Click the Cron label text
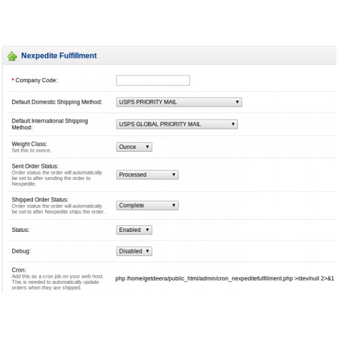337x337 pixels. tap(19, 270)
